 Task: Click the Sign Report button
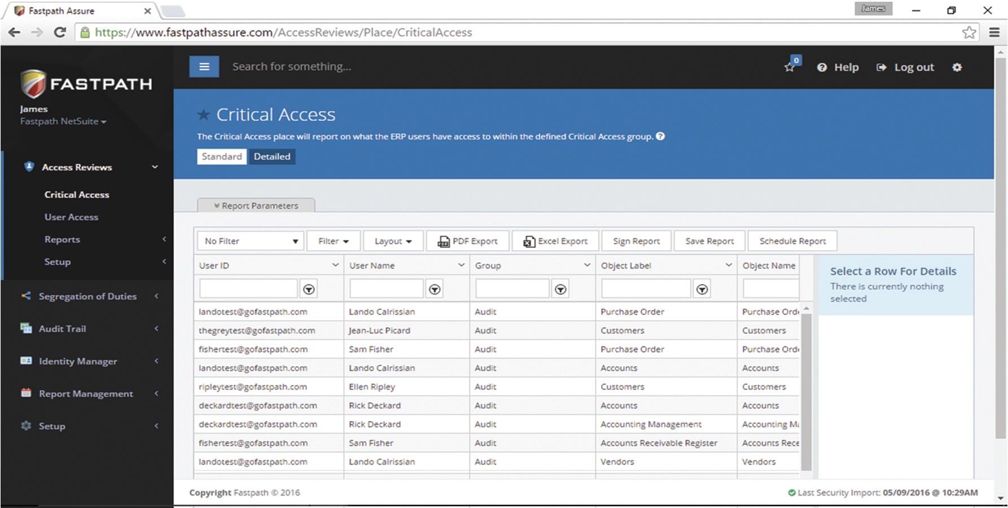coord(636,240)
